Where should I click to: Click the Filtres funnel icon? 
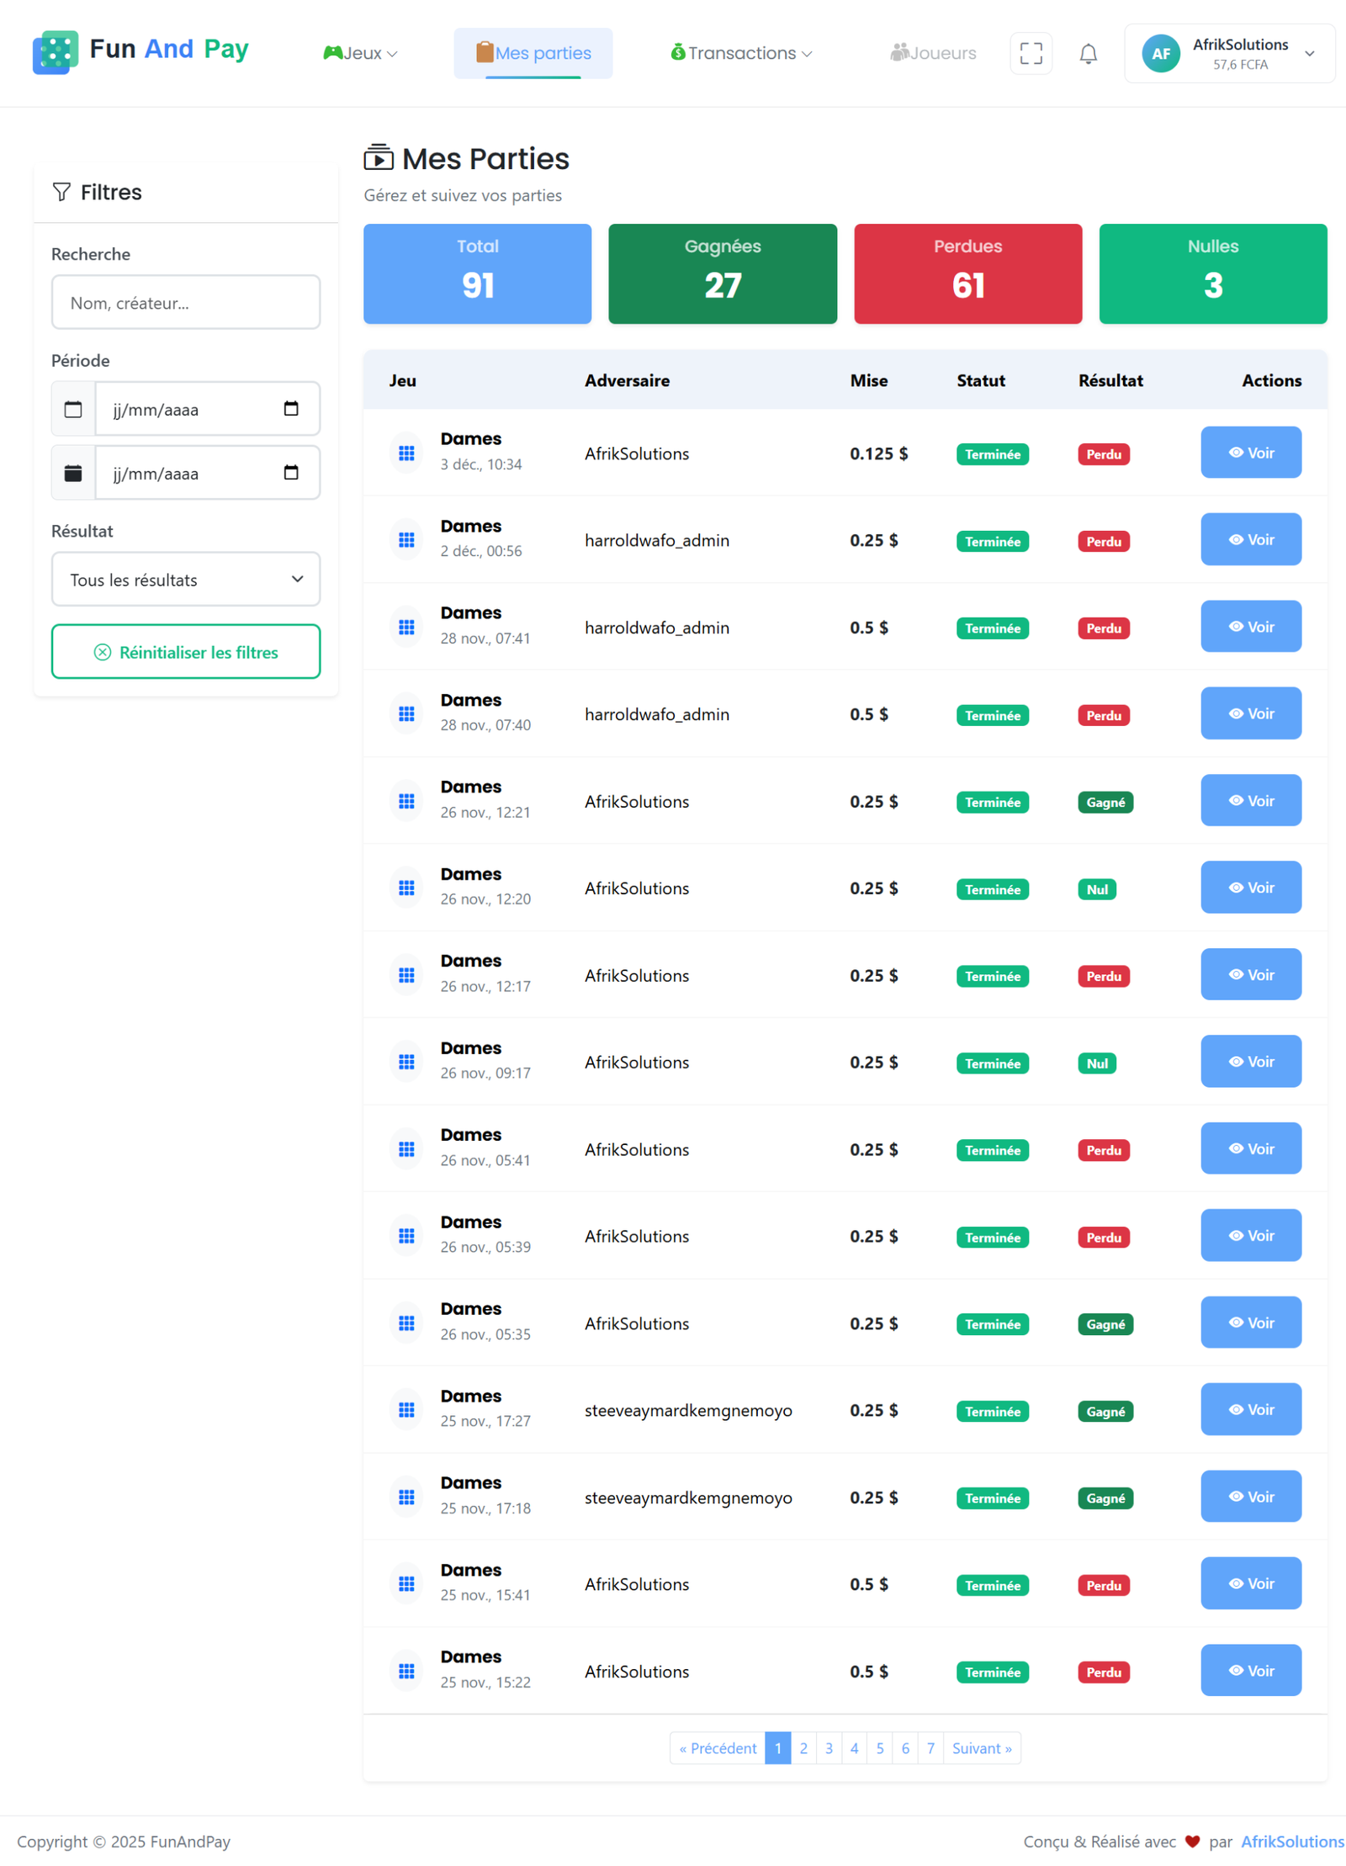61,192
